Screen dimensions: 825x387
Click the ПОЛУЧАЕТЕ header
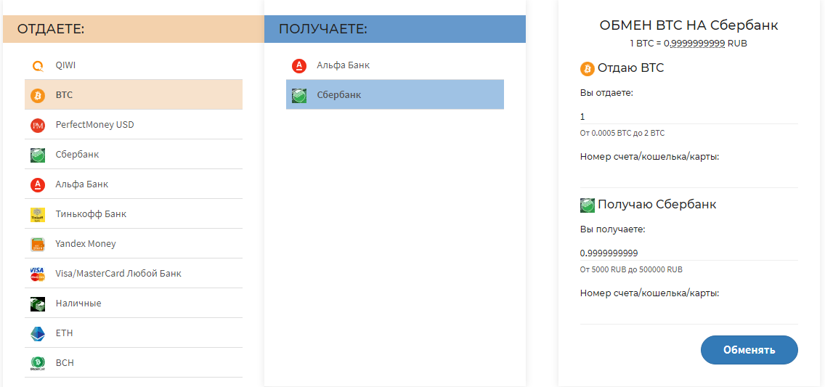pos(395,29)
